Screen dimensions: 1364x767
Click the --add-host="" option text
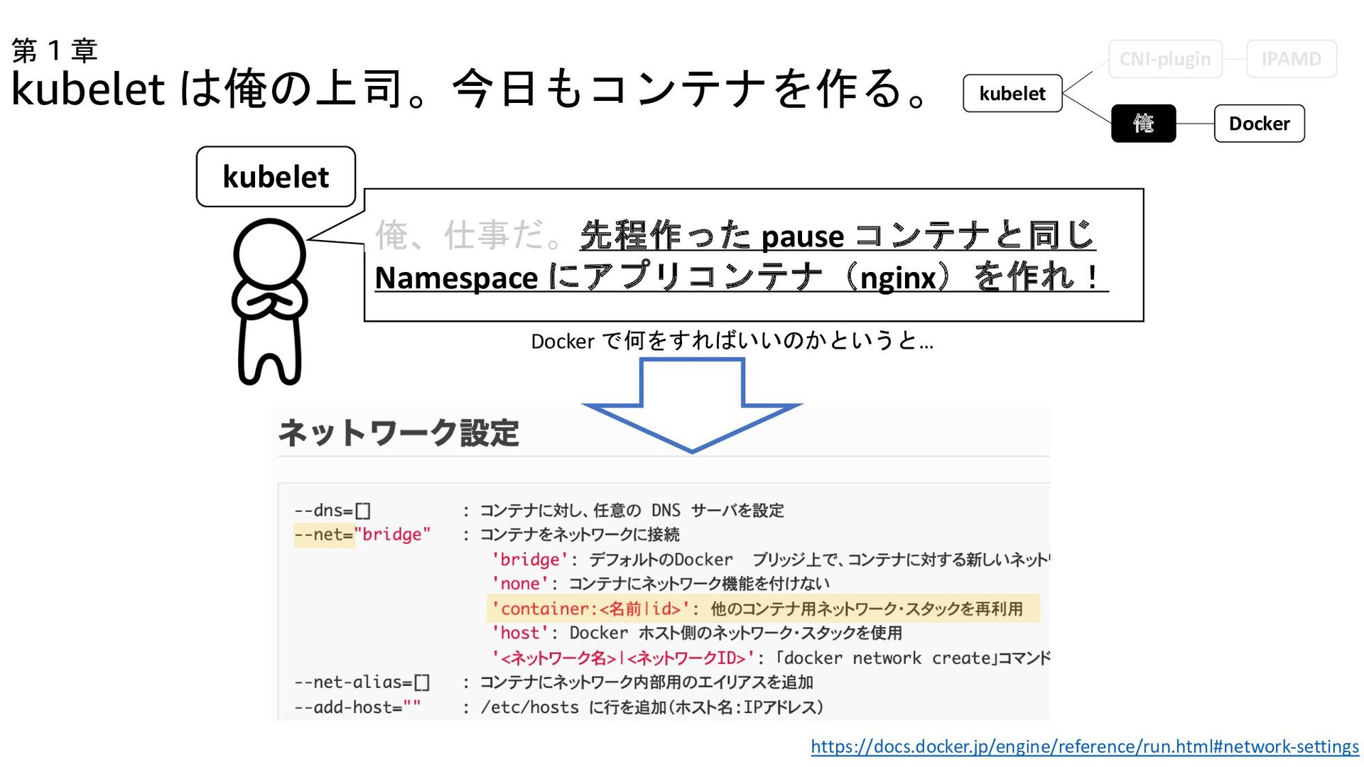(x=357, y=707)
